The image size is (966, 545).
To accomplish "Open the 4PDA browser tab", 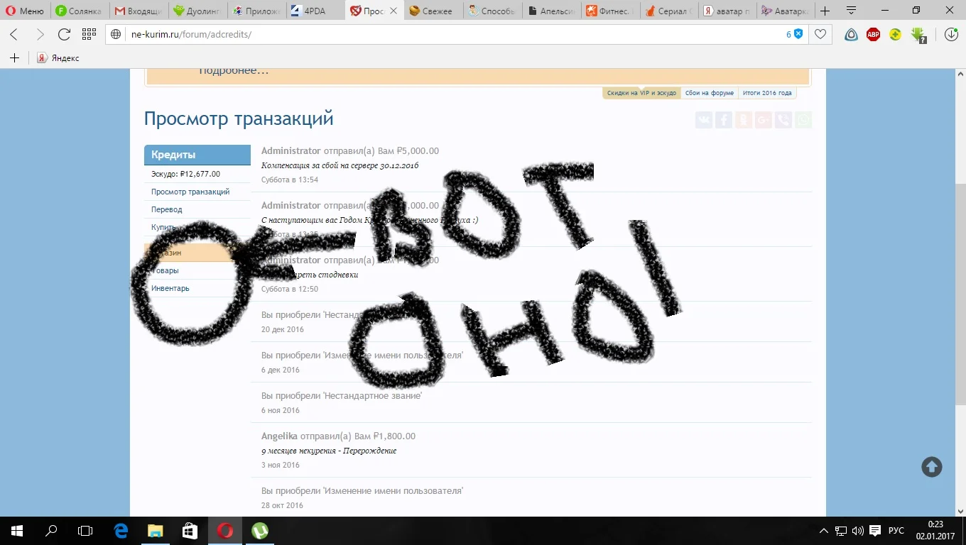I will coord(309,11).
